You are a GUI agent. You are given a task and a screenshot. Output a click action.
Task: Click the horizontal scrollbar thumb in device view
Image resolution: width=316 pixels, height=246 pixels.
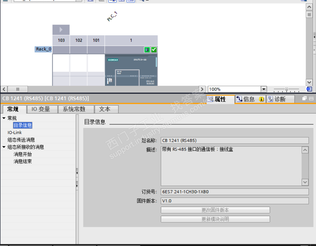pos(18,89)
